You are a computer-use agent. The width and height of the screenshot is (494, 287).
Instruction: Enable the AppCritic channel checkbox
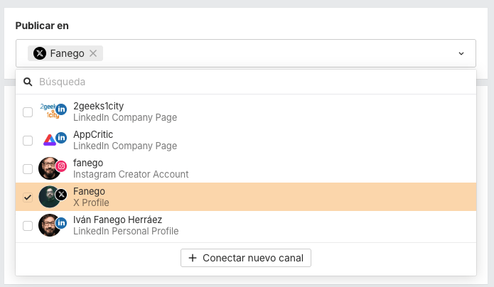28,141
